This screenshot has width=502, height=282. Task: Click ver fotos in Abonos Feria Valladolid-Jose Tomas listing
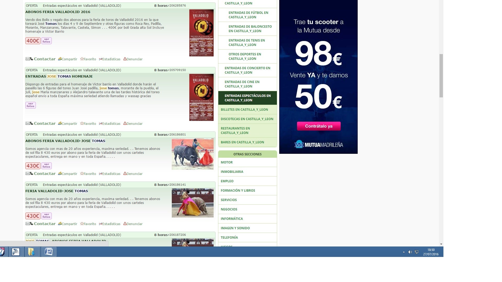point(47,166)
